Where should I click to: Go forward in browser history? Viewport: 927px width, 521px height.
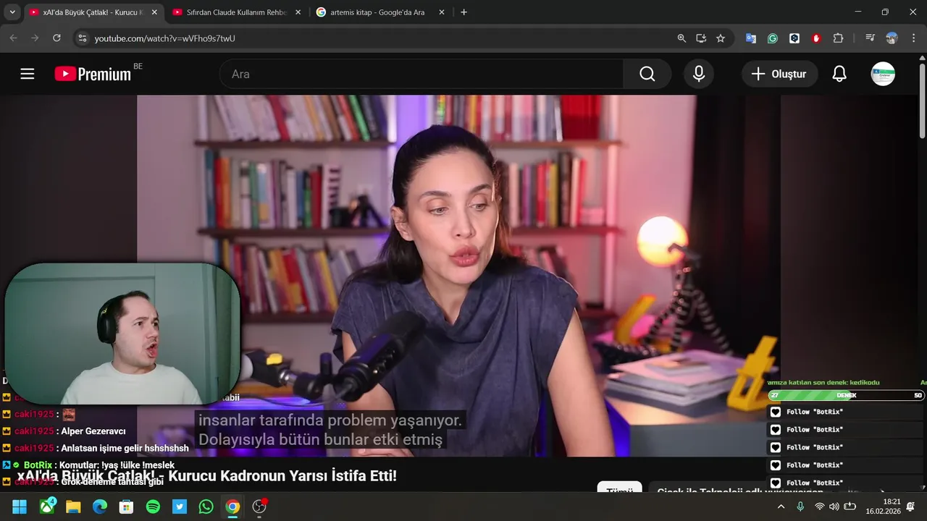pos(35,38)
